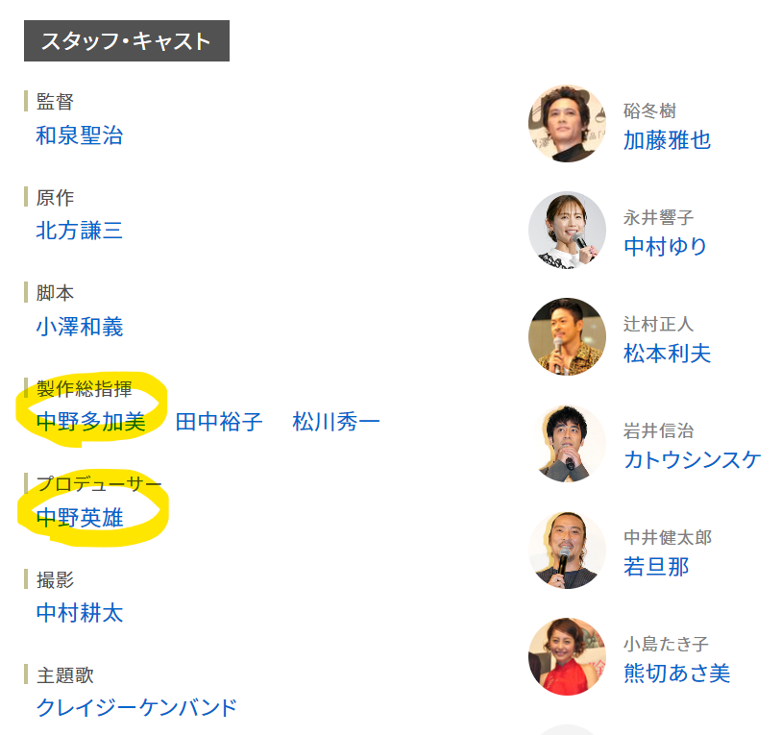Open 松本利夫 round photo

567,336
